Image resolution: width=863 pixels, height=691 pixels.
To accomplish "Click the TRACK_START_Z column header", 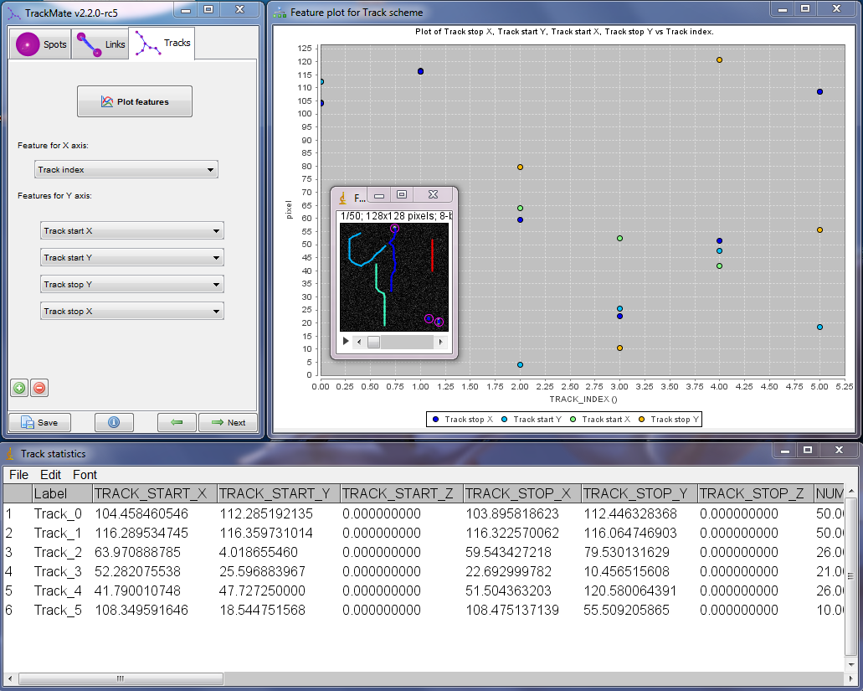I will 401,493.
